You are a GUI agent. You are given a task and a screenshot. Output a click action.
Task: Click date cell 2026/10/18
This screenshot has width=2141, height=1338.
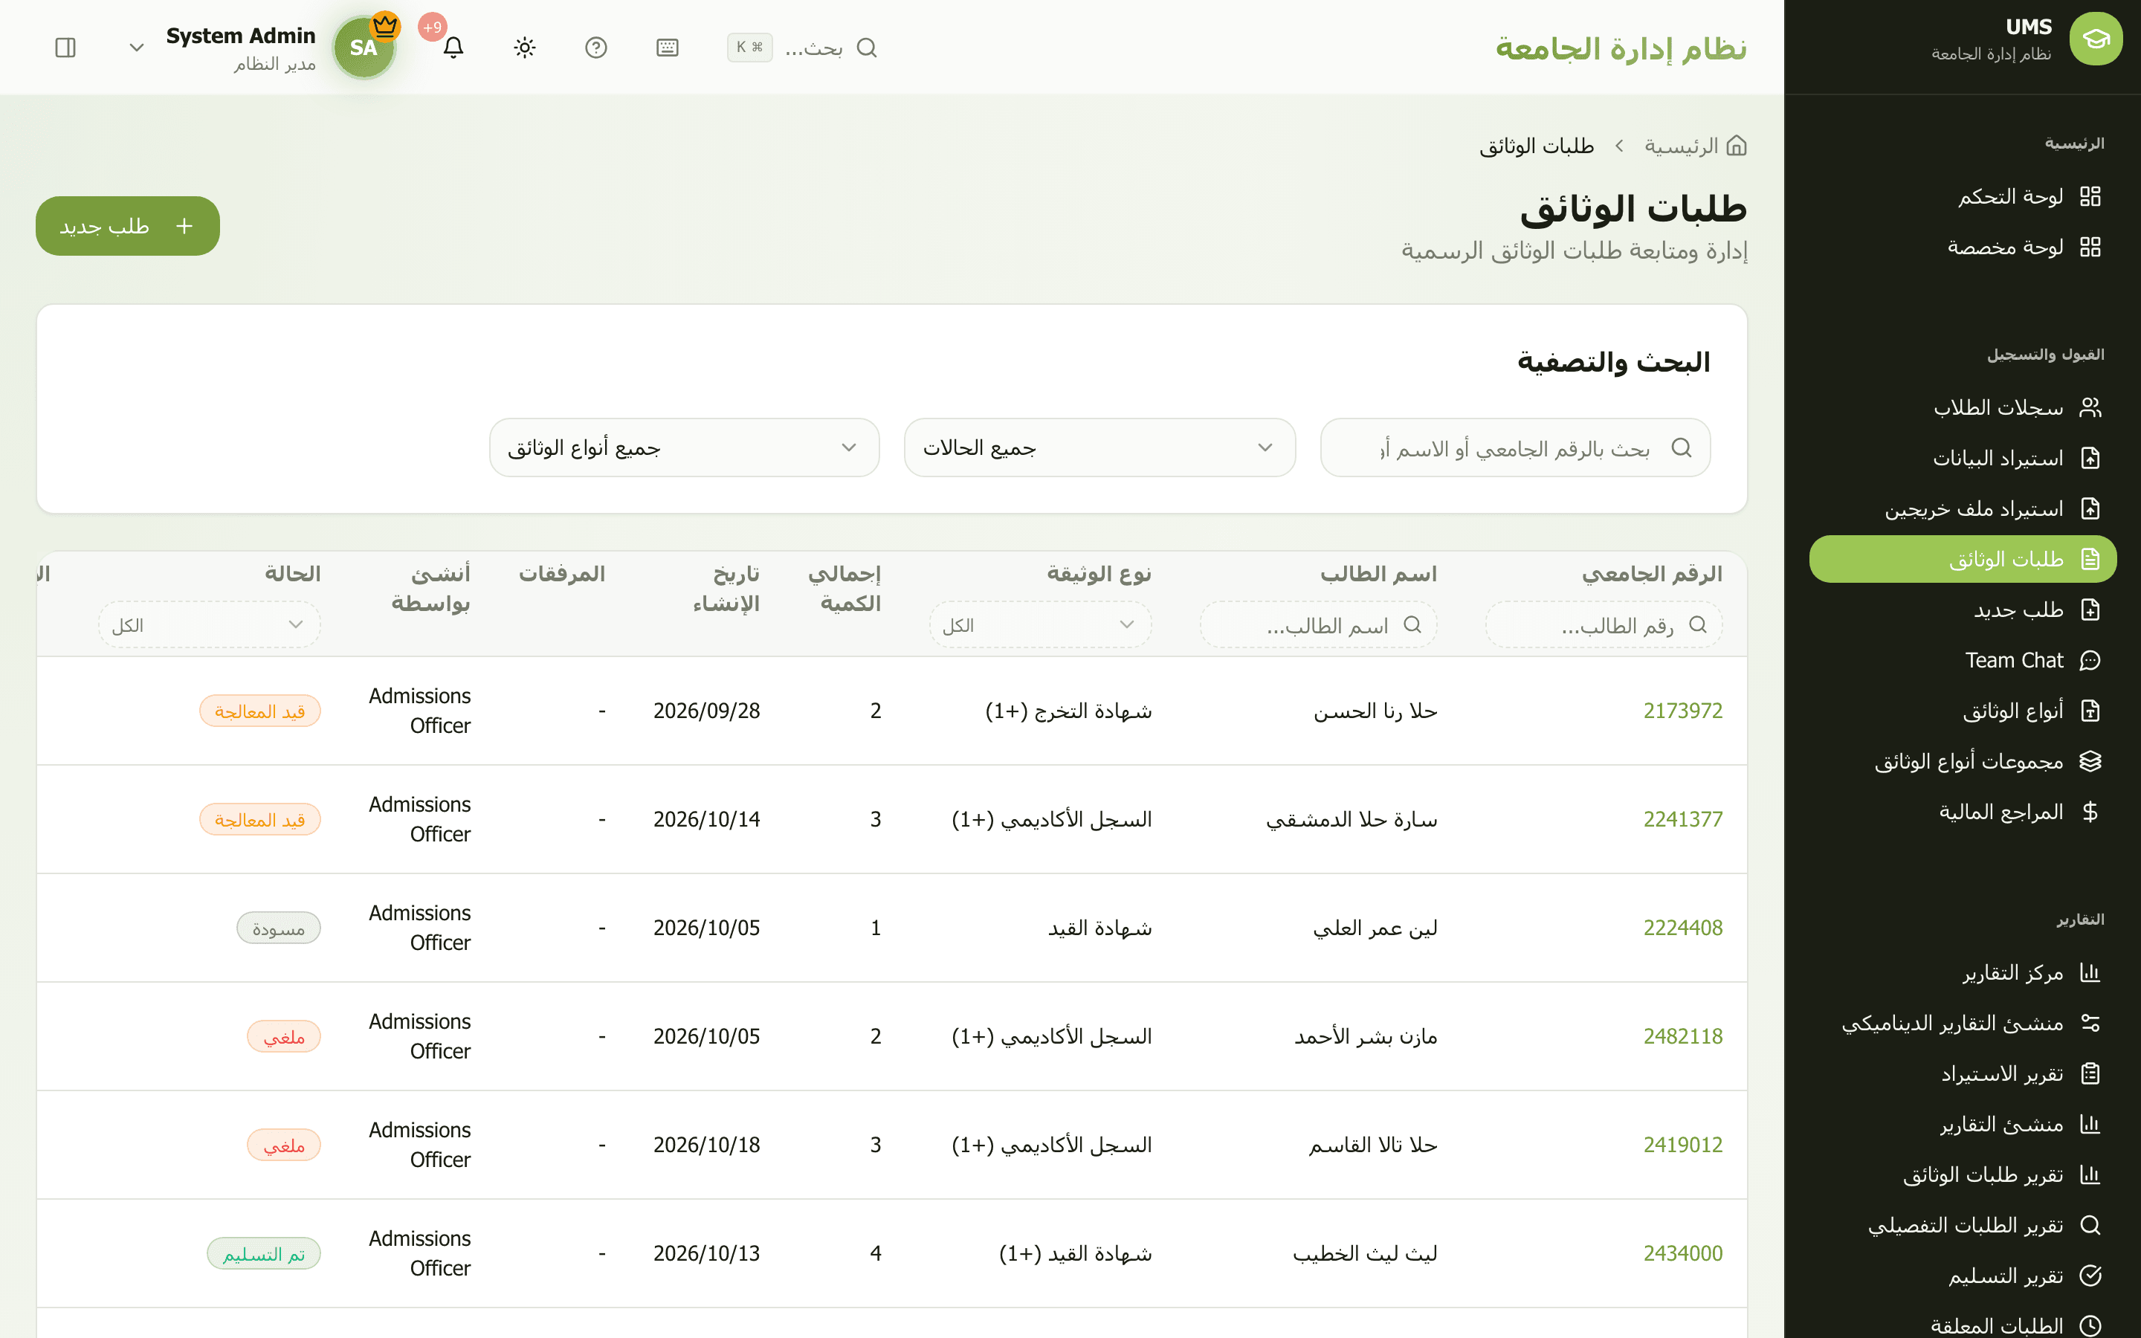pos(707,1145)
